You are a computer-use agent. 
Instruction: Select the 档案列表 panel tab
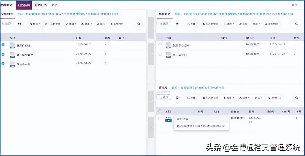point(164,14)
